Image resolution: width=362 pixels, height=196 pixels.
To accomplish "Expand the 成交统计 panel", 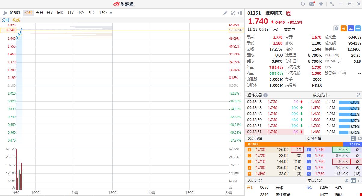I will [x=358, y=95].
